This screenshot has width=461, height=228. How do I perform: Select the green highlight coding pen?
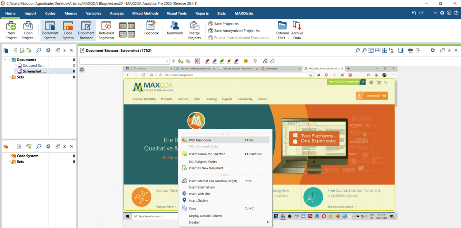point(222,61)
